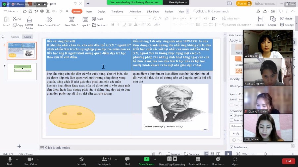Stop Video in Zoom toolbar

(30, 161)
